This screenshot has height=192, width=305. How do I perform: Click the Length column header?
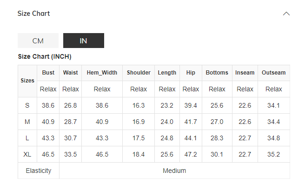[167, 73]
